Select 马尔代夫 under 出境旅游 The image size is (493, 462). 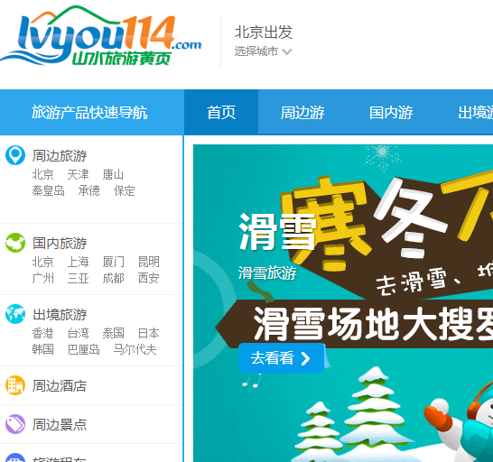pyautogui.click(x=135, y=349)
